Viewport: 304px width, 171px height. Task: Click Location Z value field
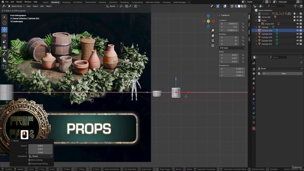pos(229,30)
